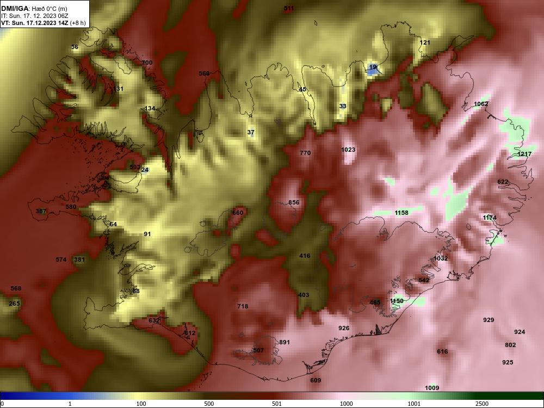The height and width of the screenshot is (408, 544).
Task: Select the 568 value label
Action: point(16,288)
